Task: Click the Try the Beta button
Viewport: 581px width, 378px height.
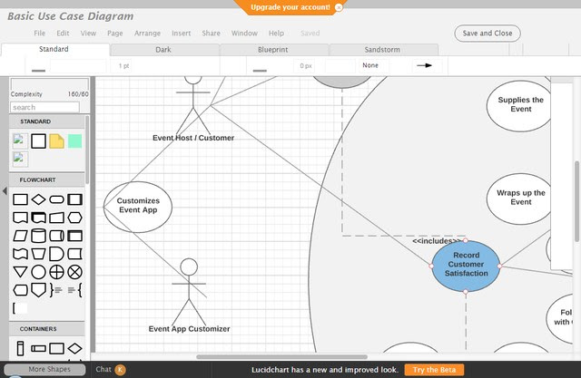Action: (x=434, y=370)
